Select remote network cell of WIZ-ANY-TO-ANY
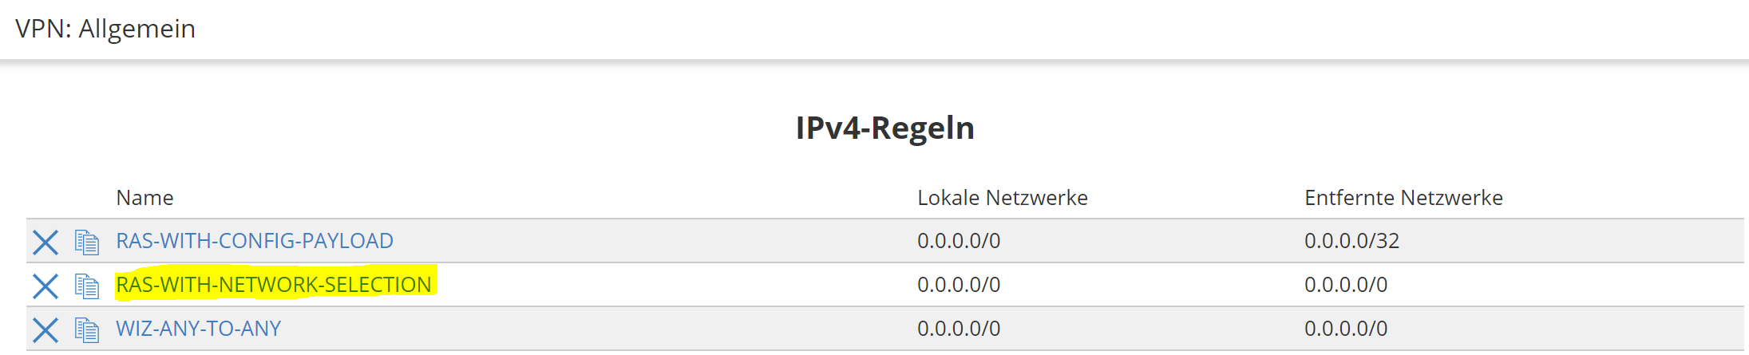The height and width of the screenshot is (355, 1749). pyautogui.click(x=1346, y=329)
